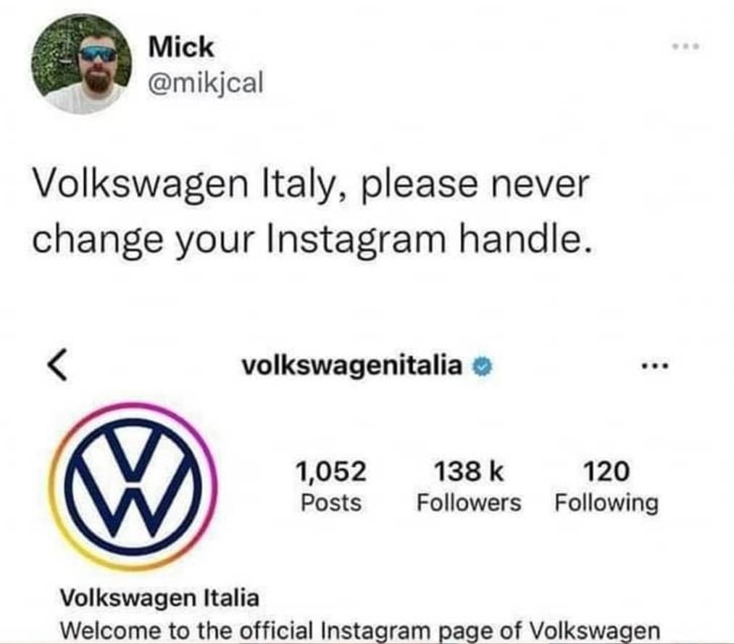Open the 1,052 Posts count
Viewport: 734px width, 644px height.
tap(331, 486)
